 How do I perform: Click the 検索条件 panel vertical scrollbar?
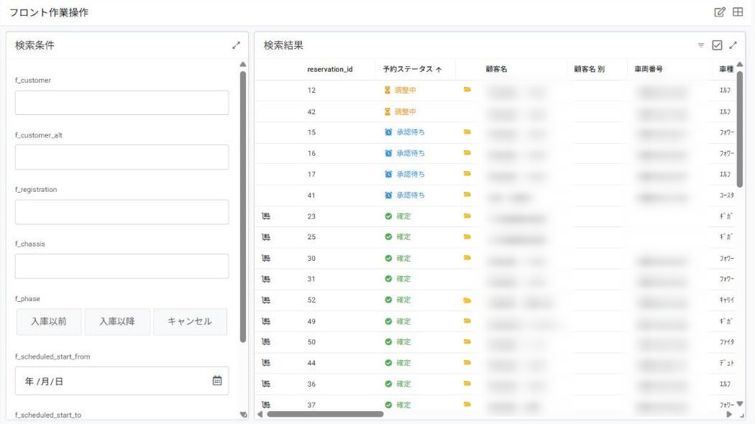coord(243,207)
